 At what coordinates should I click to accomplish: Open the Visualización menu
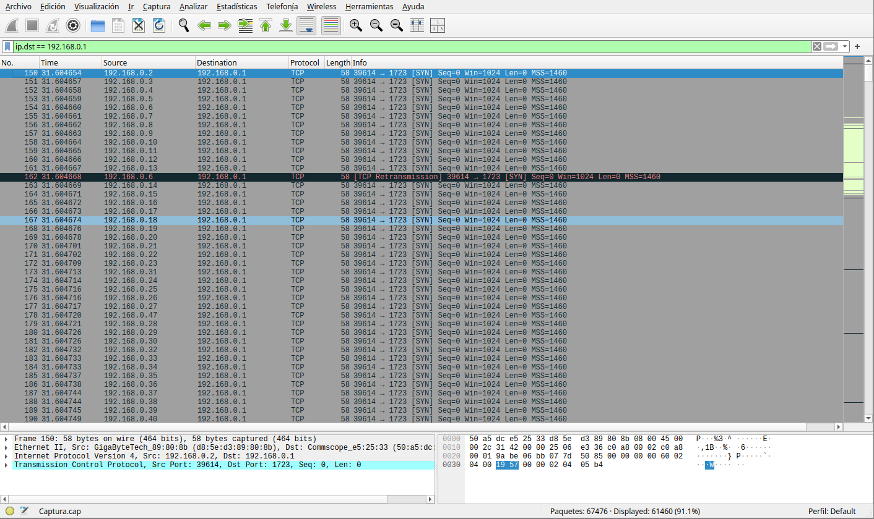tap(97, 6)
